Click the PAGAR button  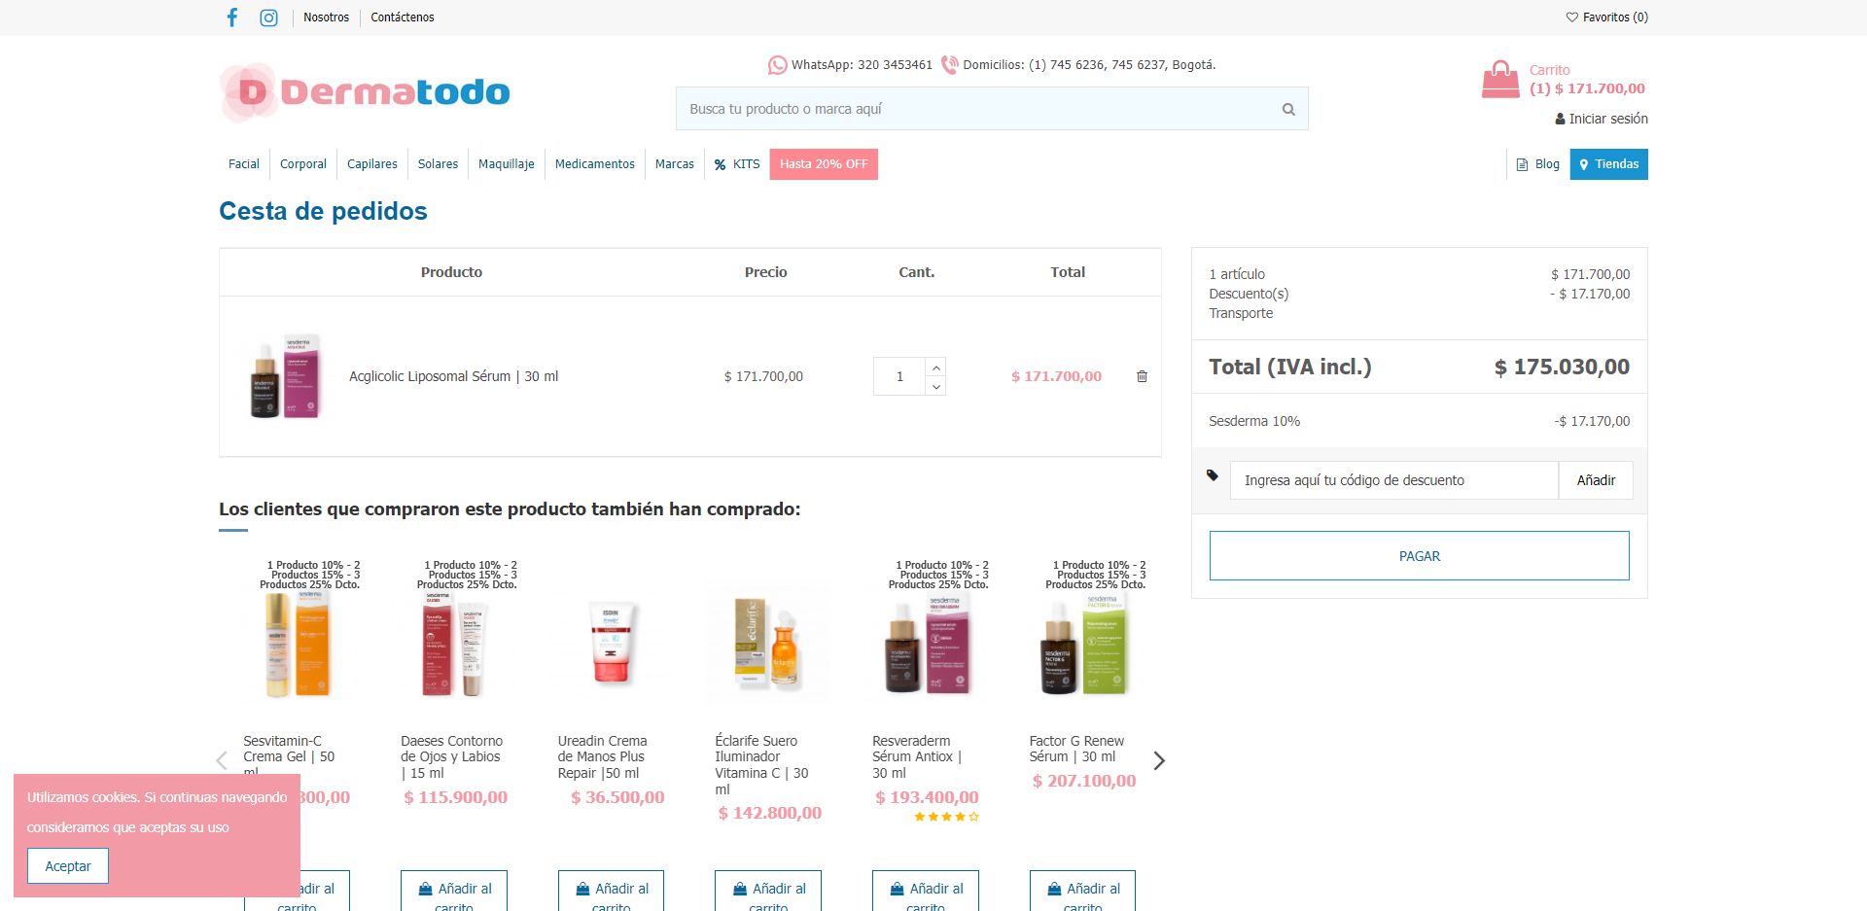tap(1420, 556)
